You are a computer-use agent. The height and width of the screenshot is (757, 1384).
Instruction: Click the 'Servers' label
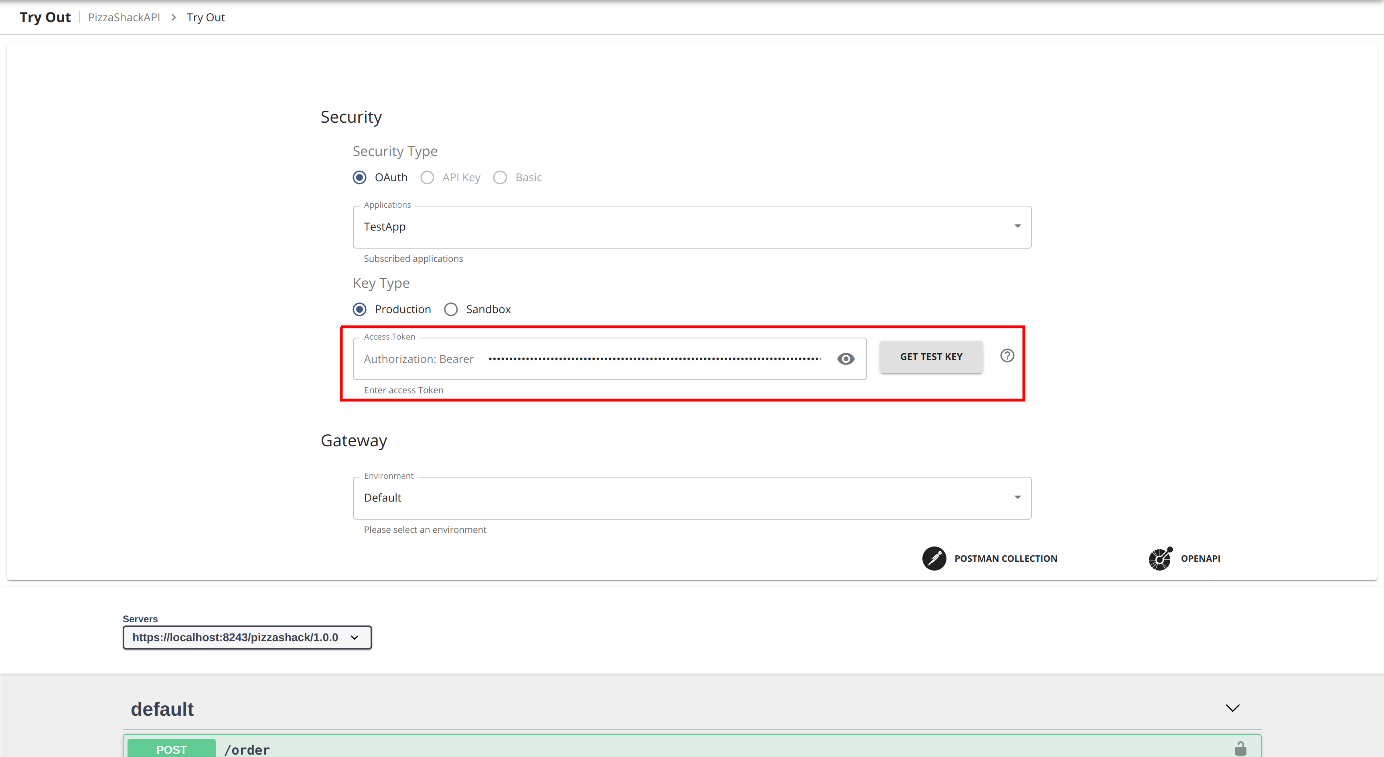[140, 619]
